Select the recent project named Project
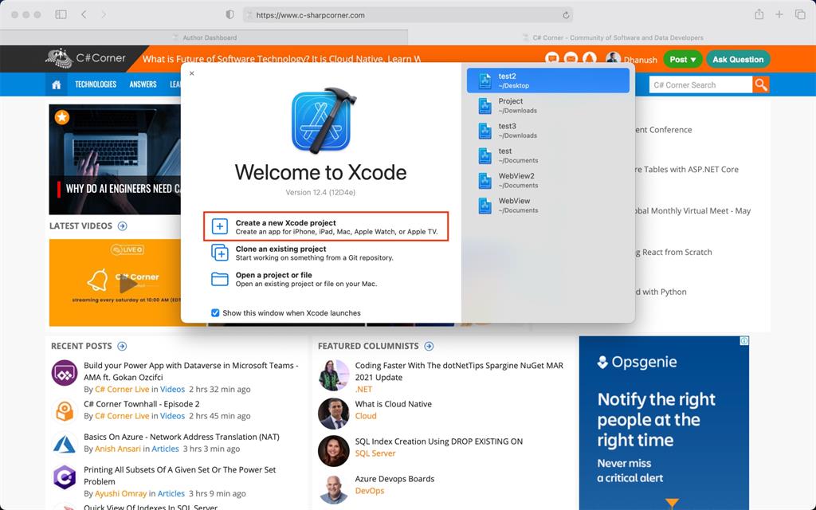The image size is (816, 510). (x=548, y=106)
